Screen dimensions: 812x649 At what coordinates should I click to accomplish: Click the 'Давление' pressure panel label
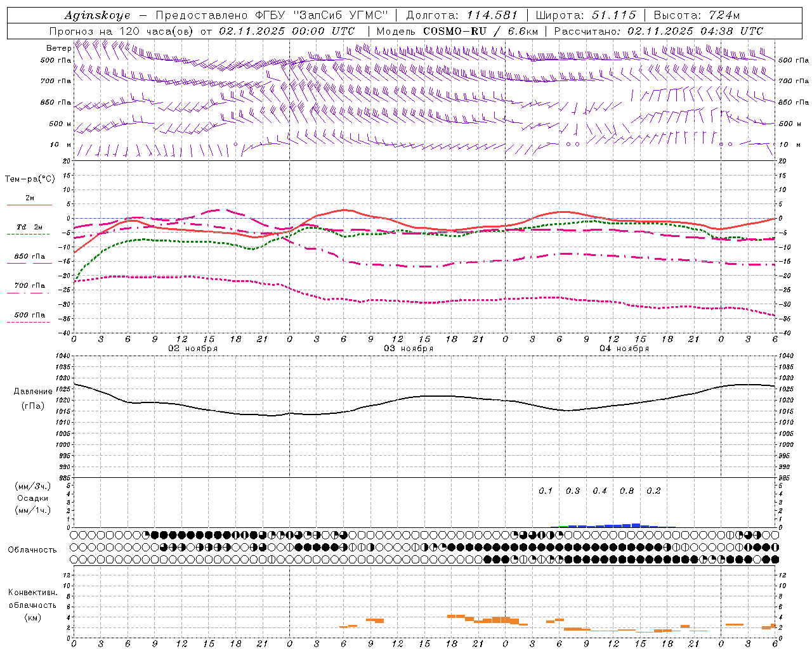tap(33, 392)
